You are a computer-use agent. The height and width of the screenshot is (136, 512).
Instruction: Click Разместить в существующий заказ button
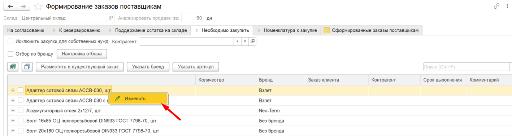point(80,66)
